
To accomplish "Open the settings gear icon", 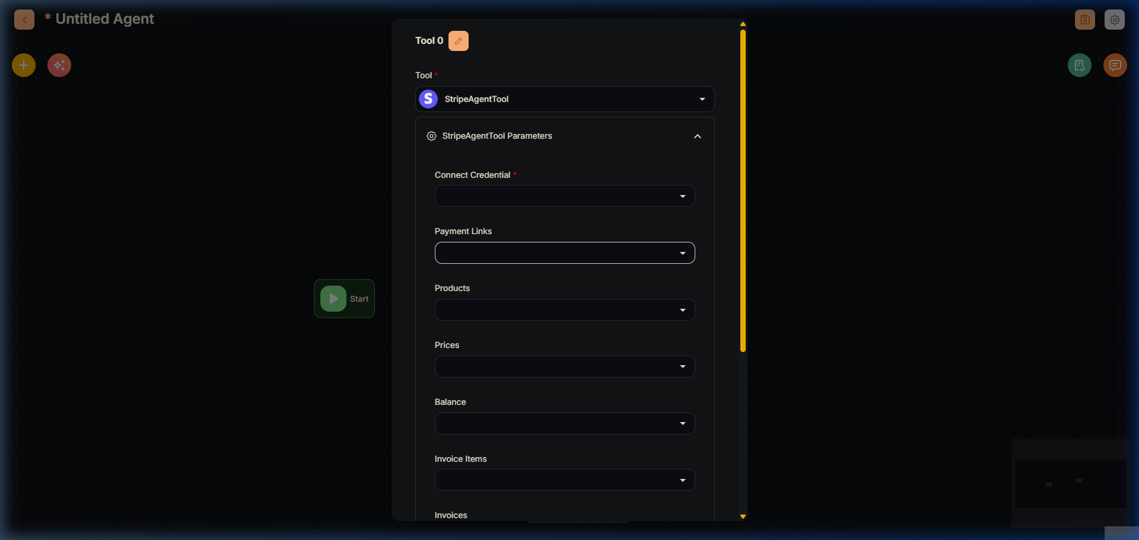I will [1115, 20].
